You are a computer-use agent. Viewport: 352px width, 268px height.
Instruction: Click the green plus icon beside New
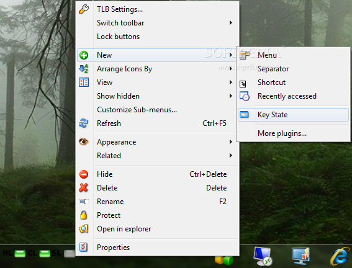click(x=84, y=55)
